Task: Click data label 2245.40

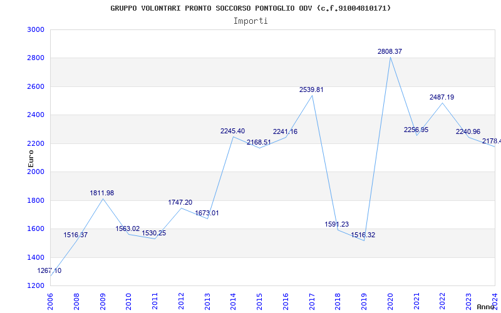Action: coord(232,131)
